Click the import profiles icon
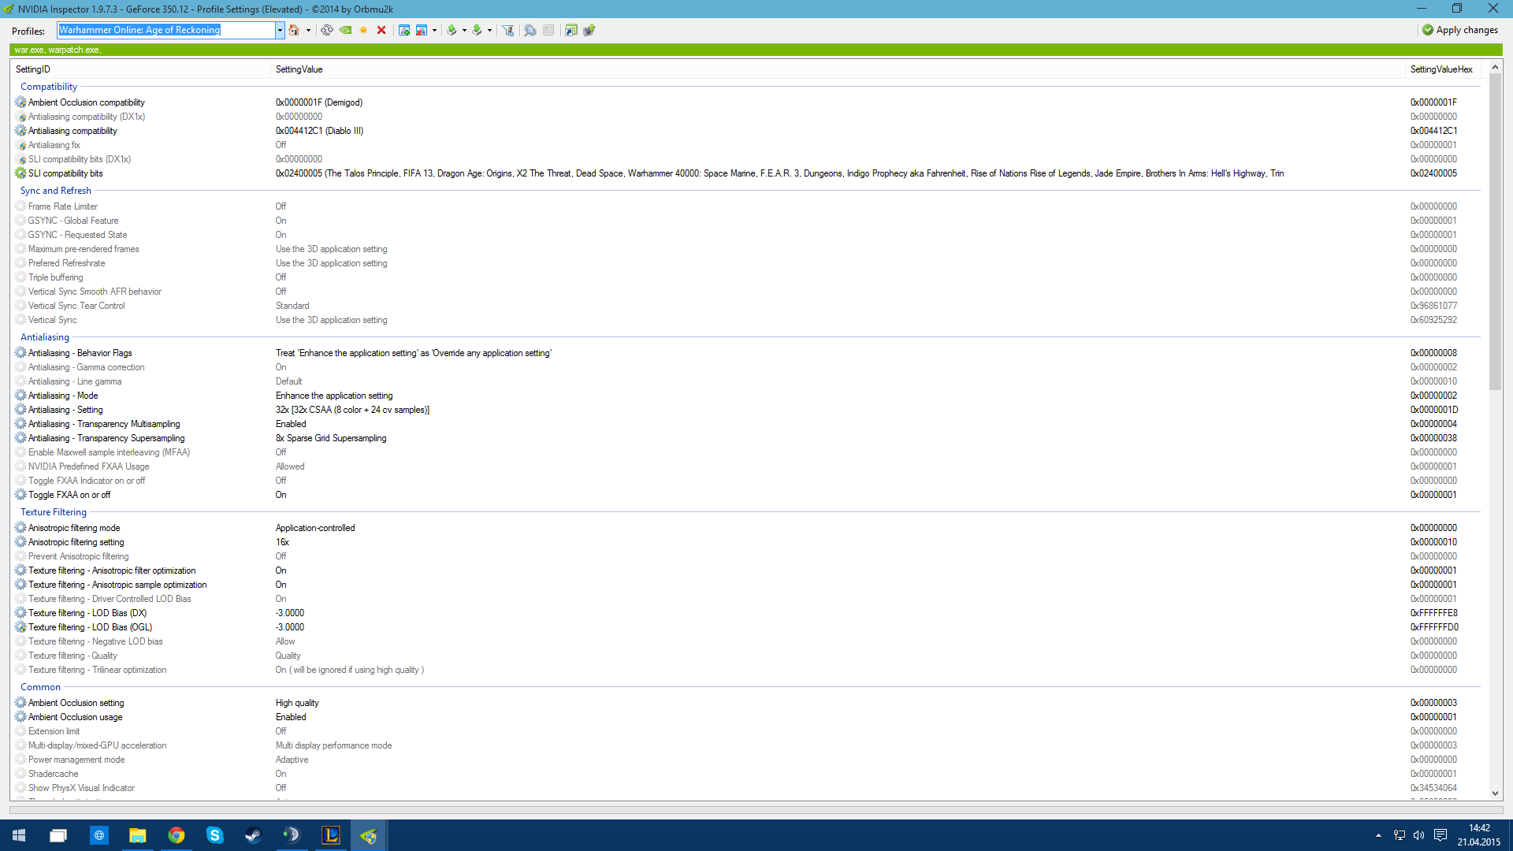Image resolution: width=1513 pixels, height=851 pixels. point(477,30)
